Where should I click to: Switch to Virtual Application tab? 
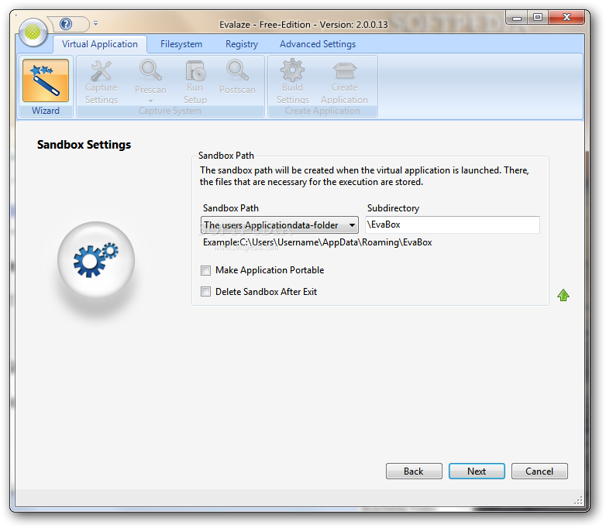pyautogui.click(x=100, y=44)
